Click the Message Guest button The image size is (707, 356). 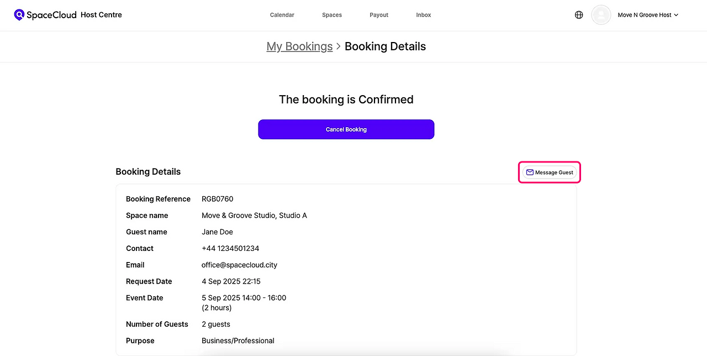550,172
